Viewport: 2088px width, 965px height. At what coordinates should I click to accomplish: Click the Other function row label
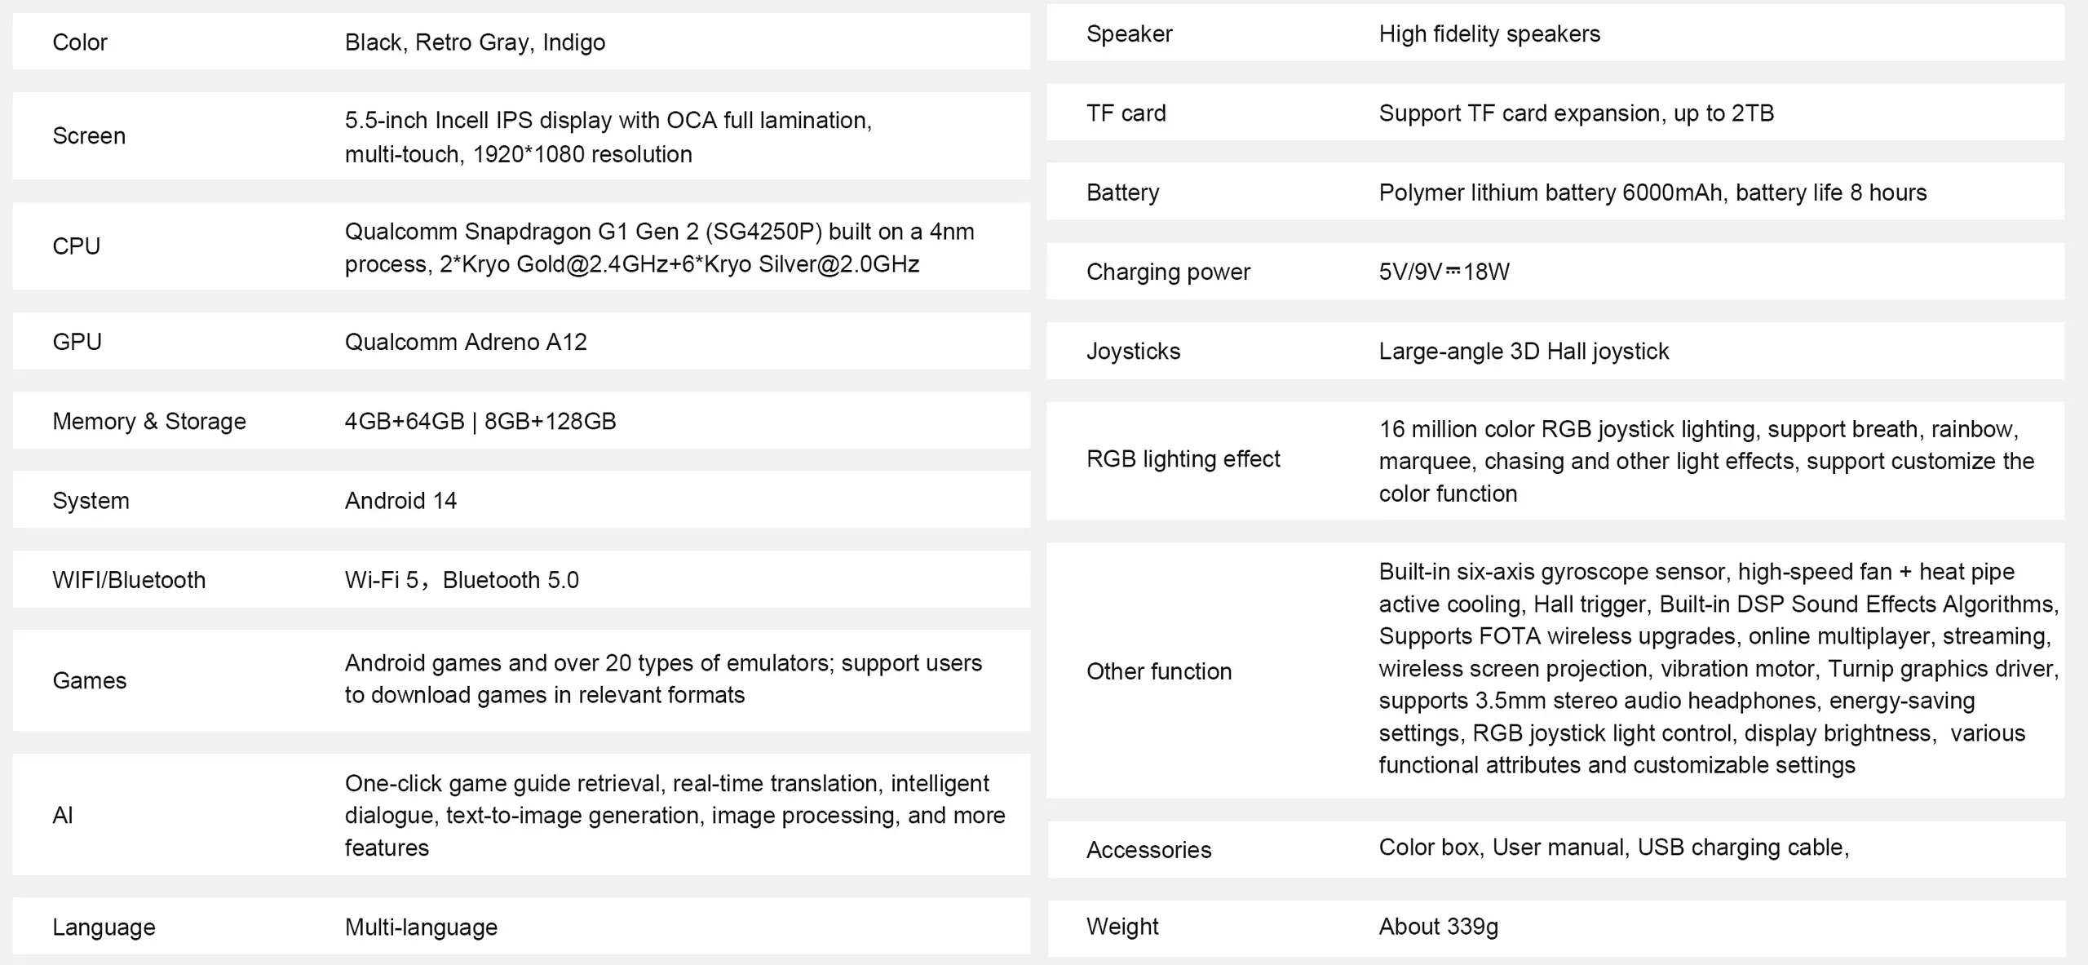(x=1158, y=671)
